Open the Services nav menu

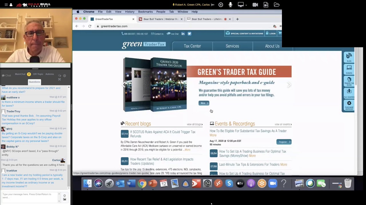232,46
